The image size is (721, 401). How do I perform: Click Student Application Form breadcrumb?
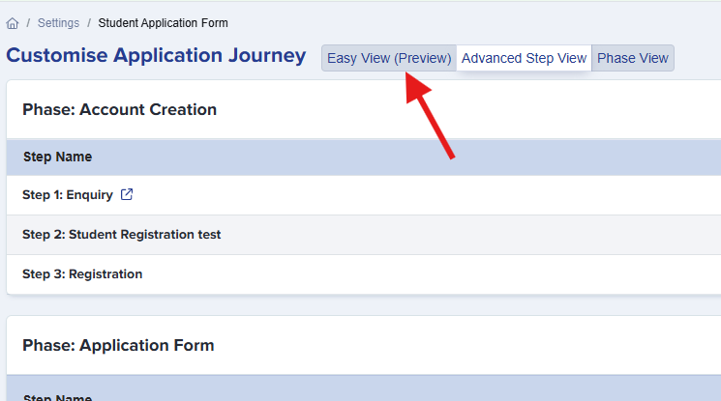point(163,23)
